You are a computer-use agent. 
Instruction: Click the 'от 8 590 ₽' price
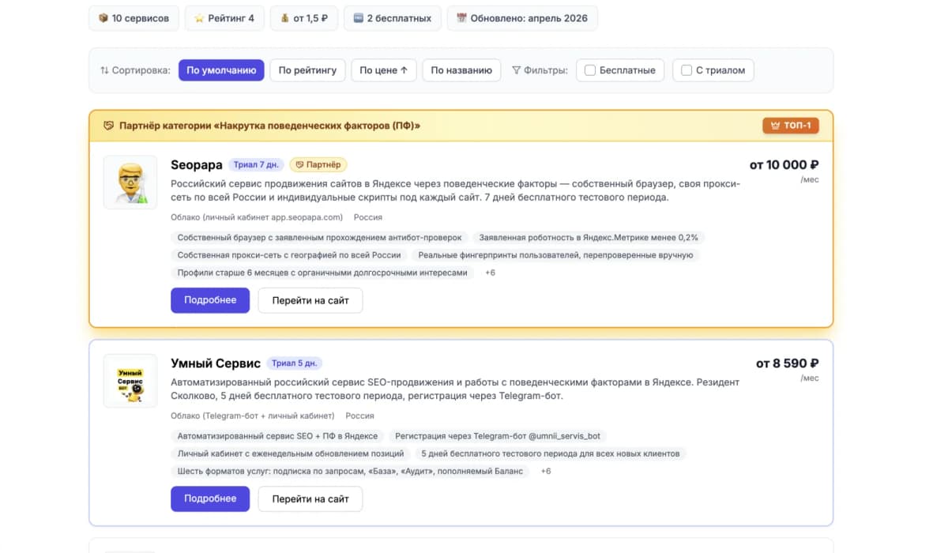point(787,363)
